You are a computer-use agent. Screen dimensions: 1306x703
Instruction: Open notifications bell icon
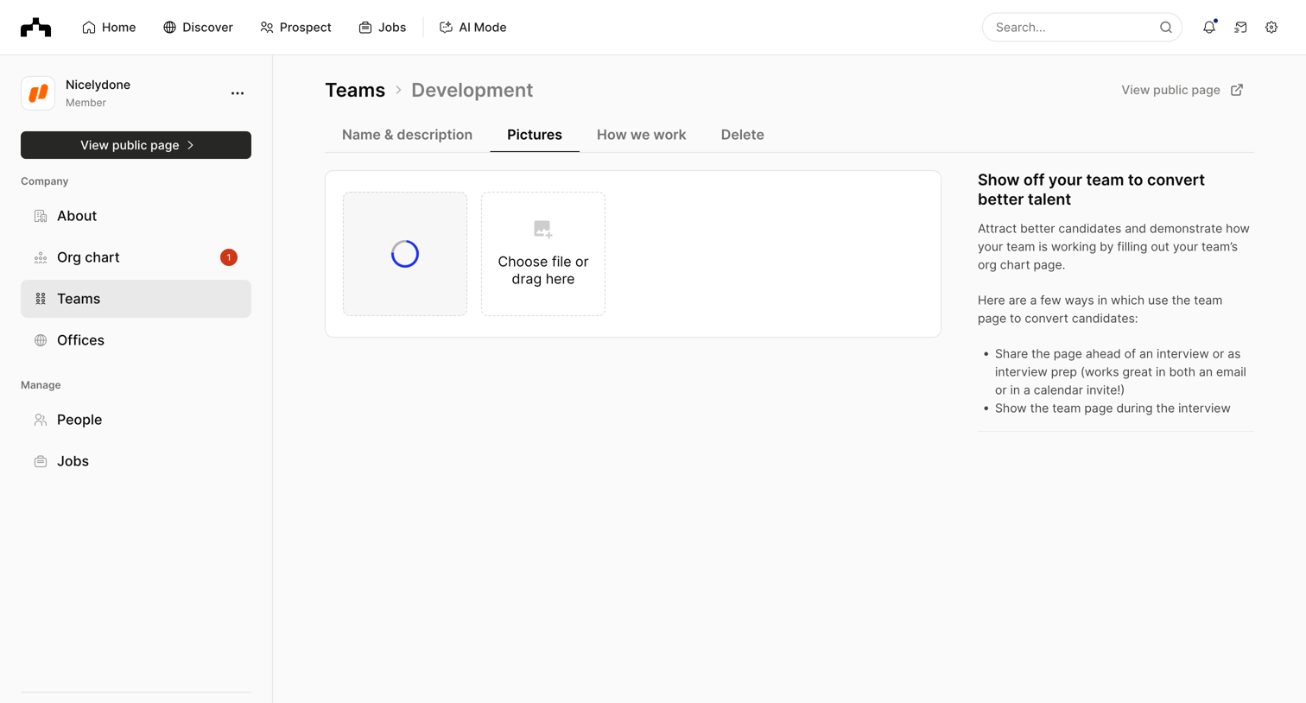pos(1209,28)
